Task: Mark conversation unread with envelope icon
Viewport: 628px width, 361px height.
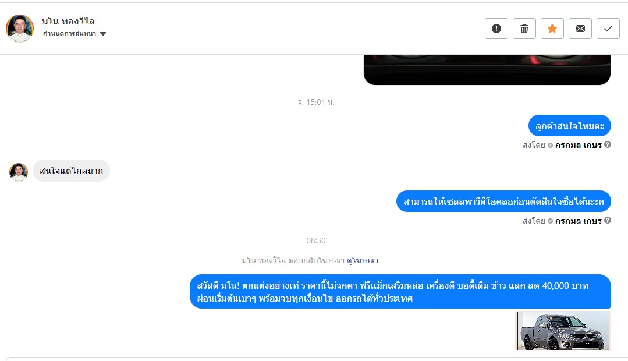Action: click(580, 29)
